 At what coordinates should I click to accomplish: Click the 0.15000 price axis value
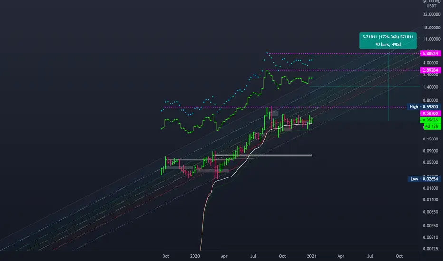click(432, 139)
